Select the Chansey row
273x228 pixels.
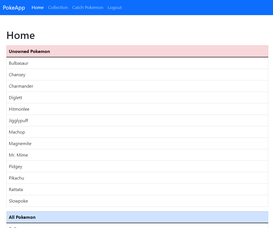tap(137, 75)
